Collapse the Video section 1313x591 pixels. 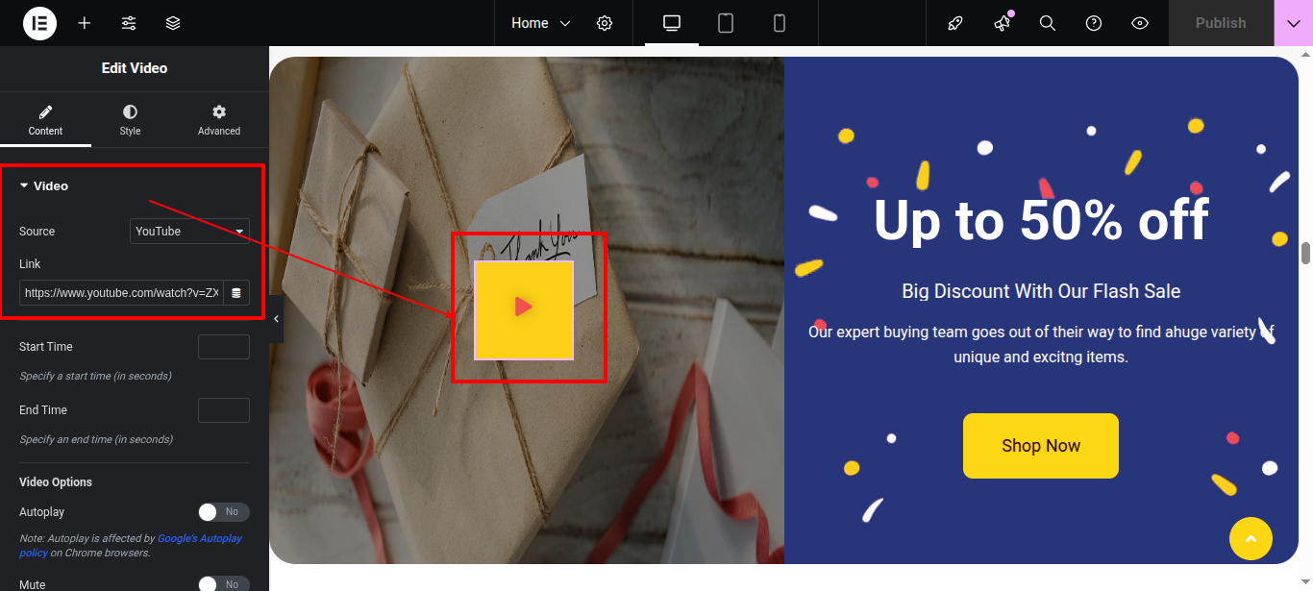click(x=44, y=185)
